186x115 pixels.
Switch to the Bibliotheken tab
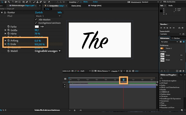(x=165, y=38)
